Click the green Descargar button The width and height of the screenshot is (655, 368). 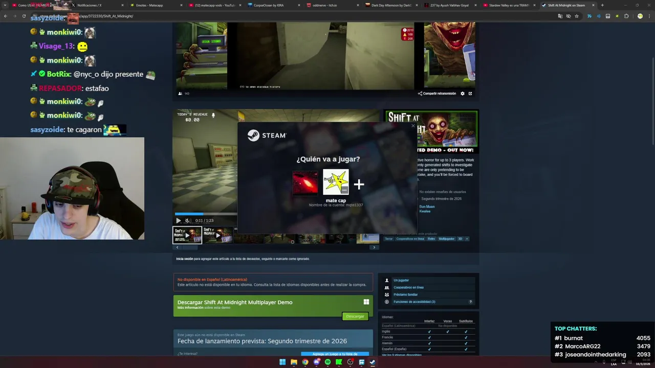pyautogui.click(x=355, y=316)
